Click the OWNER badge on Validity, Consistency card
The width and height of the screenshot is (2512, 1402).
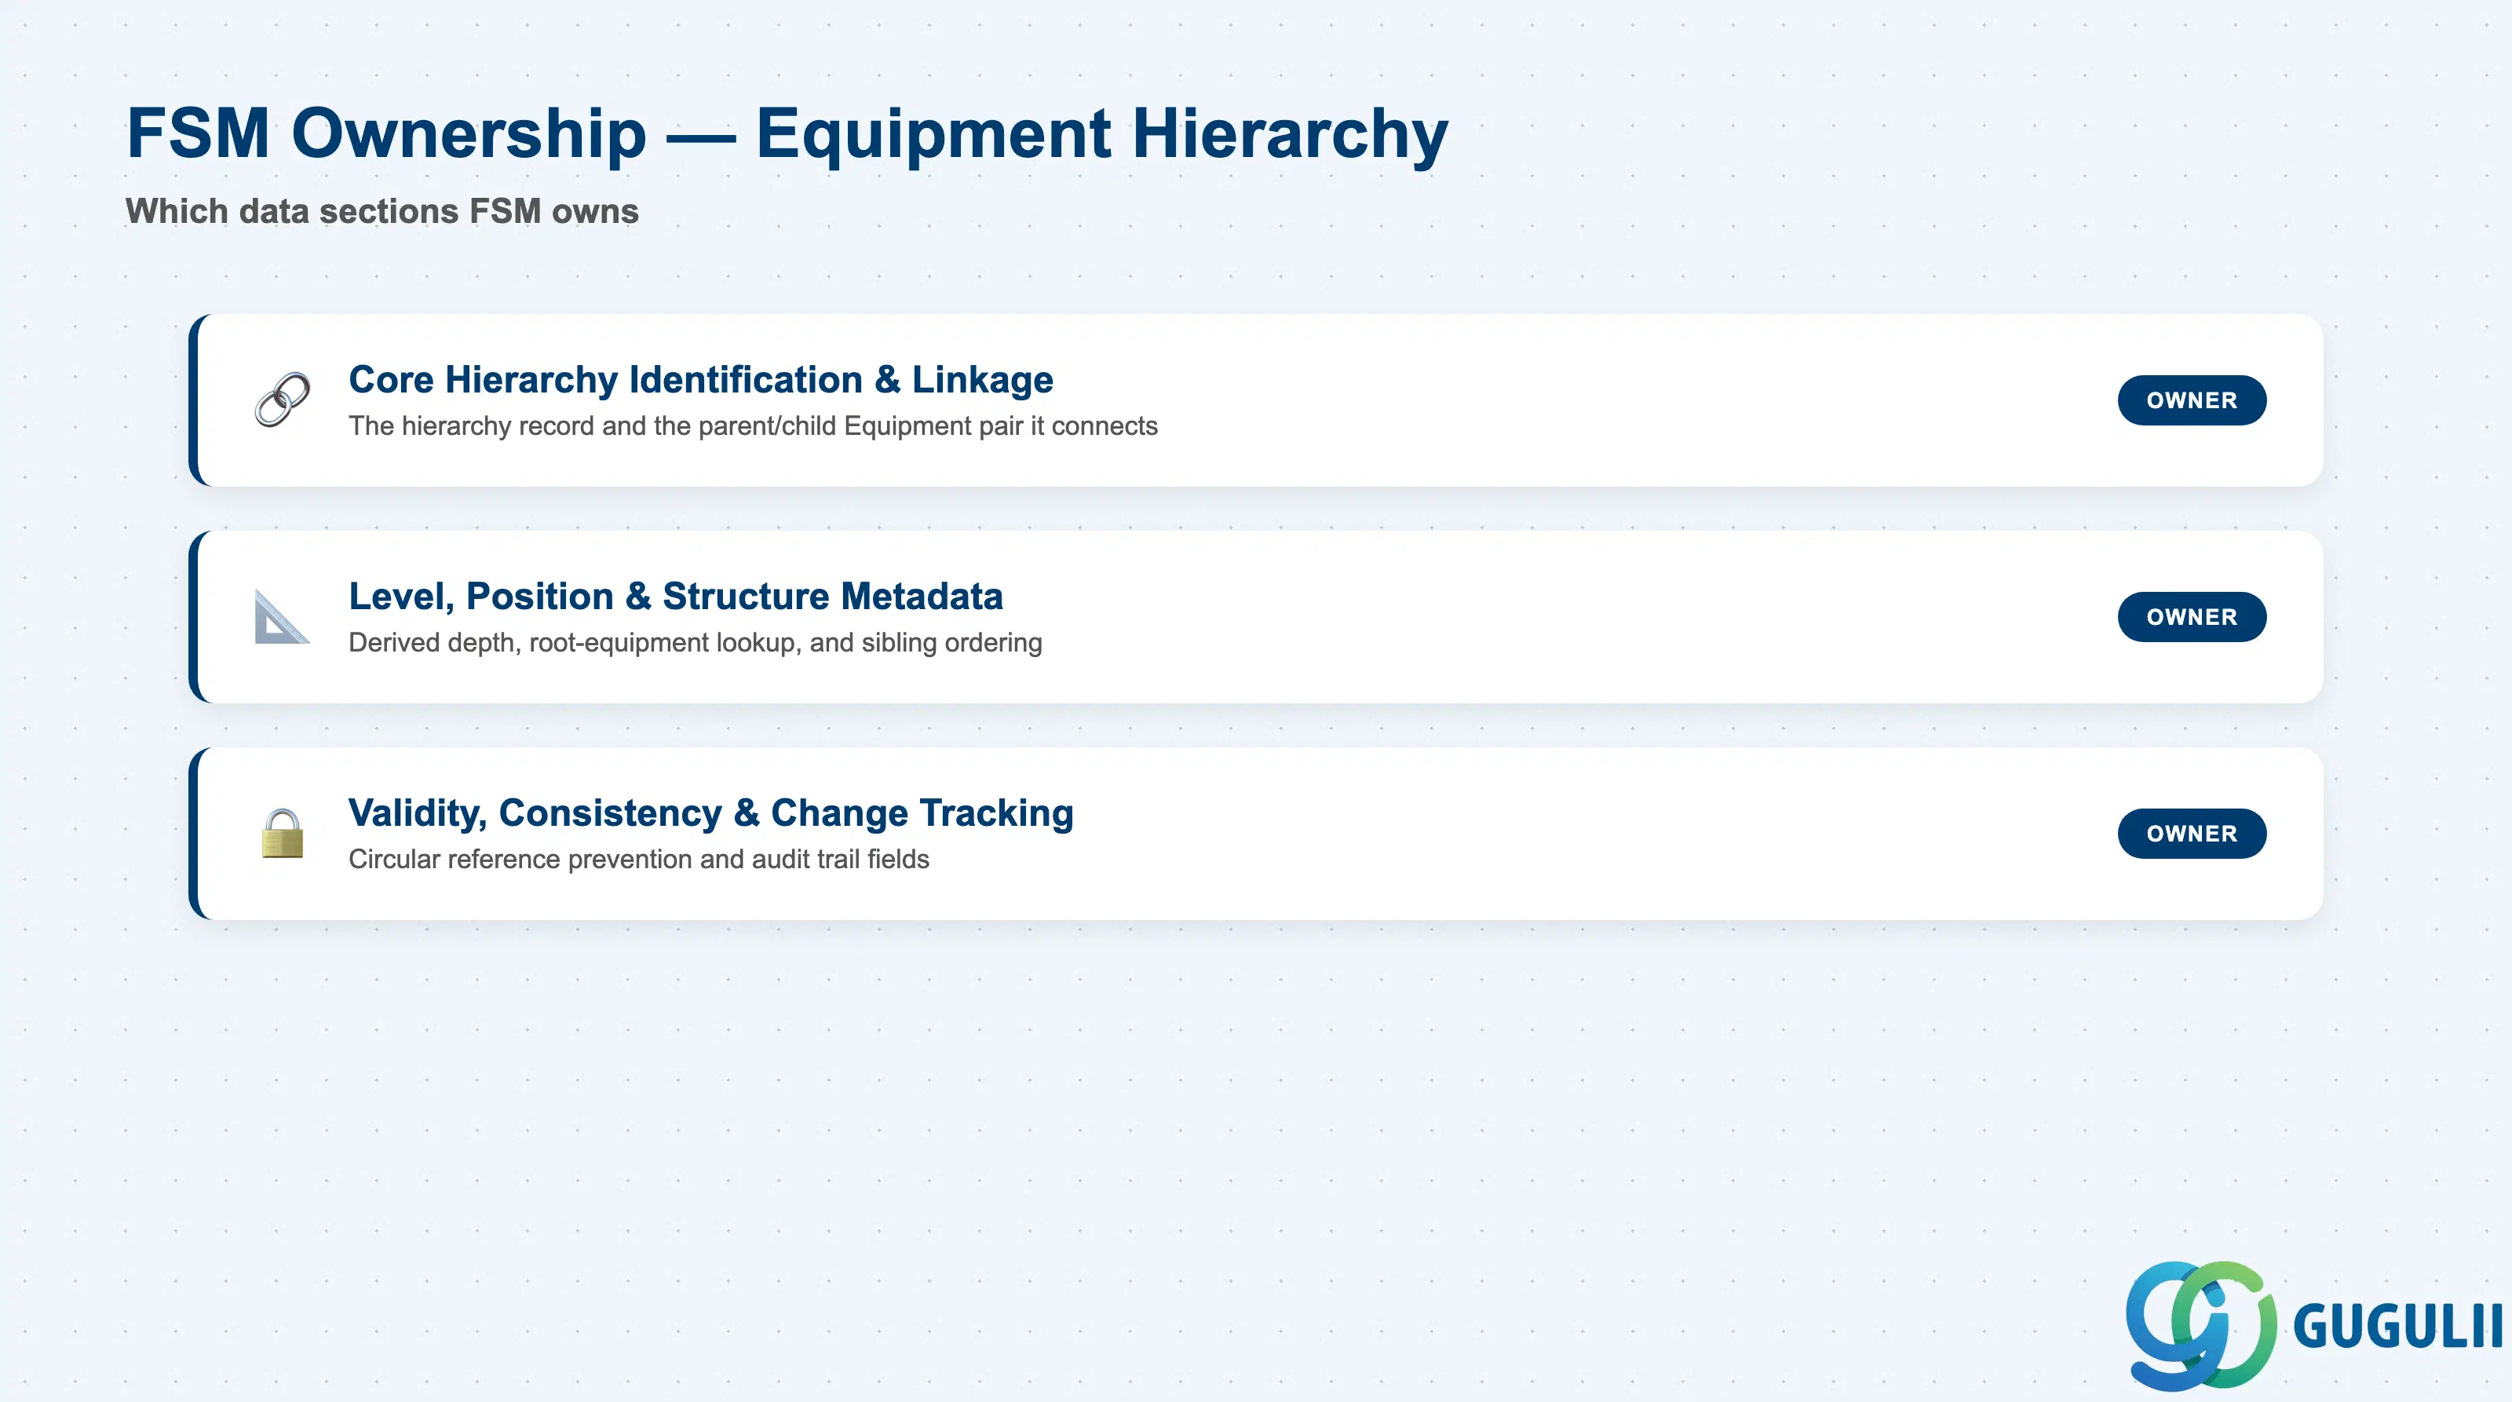pyautogui.click(x=2191, y=834)
